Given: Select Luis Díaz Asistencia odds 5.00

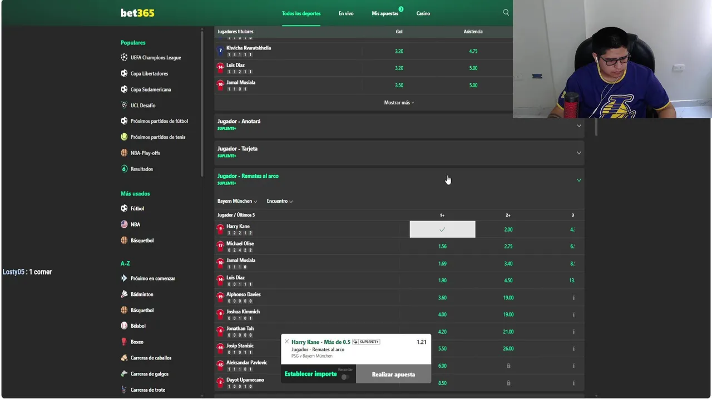Looking at the screenshot, I should tap(473, 68).
